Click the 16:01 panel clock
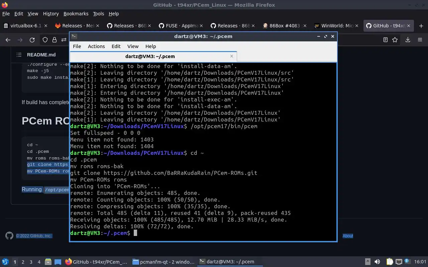The width and height of the screenshot is (428, 267). [420, 262]
